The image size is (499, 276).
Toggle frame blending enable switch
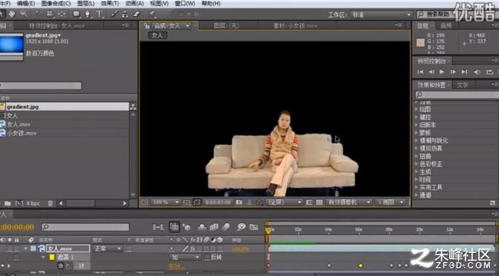(214, 227)
